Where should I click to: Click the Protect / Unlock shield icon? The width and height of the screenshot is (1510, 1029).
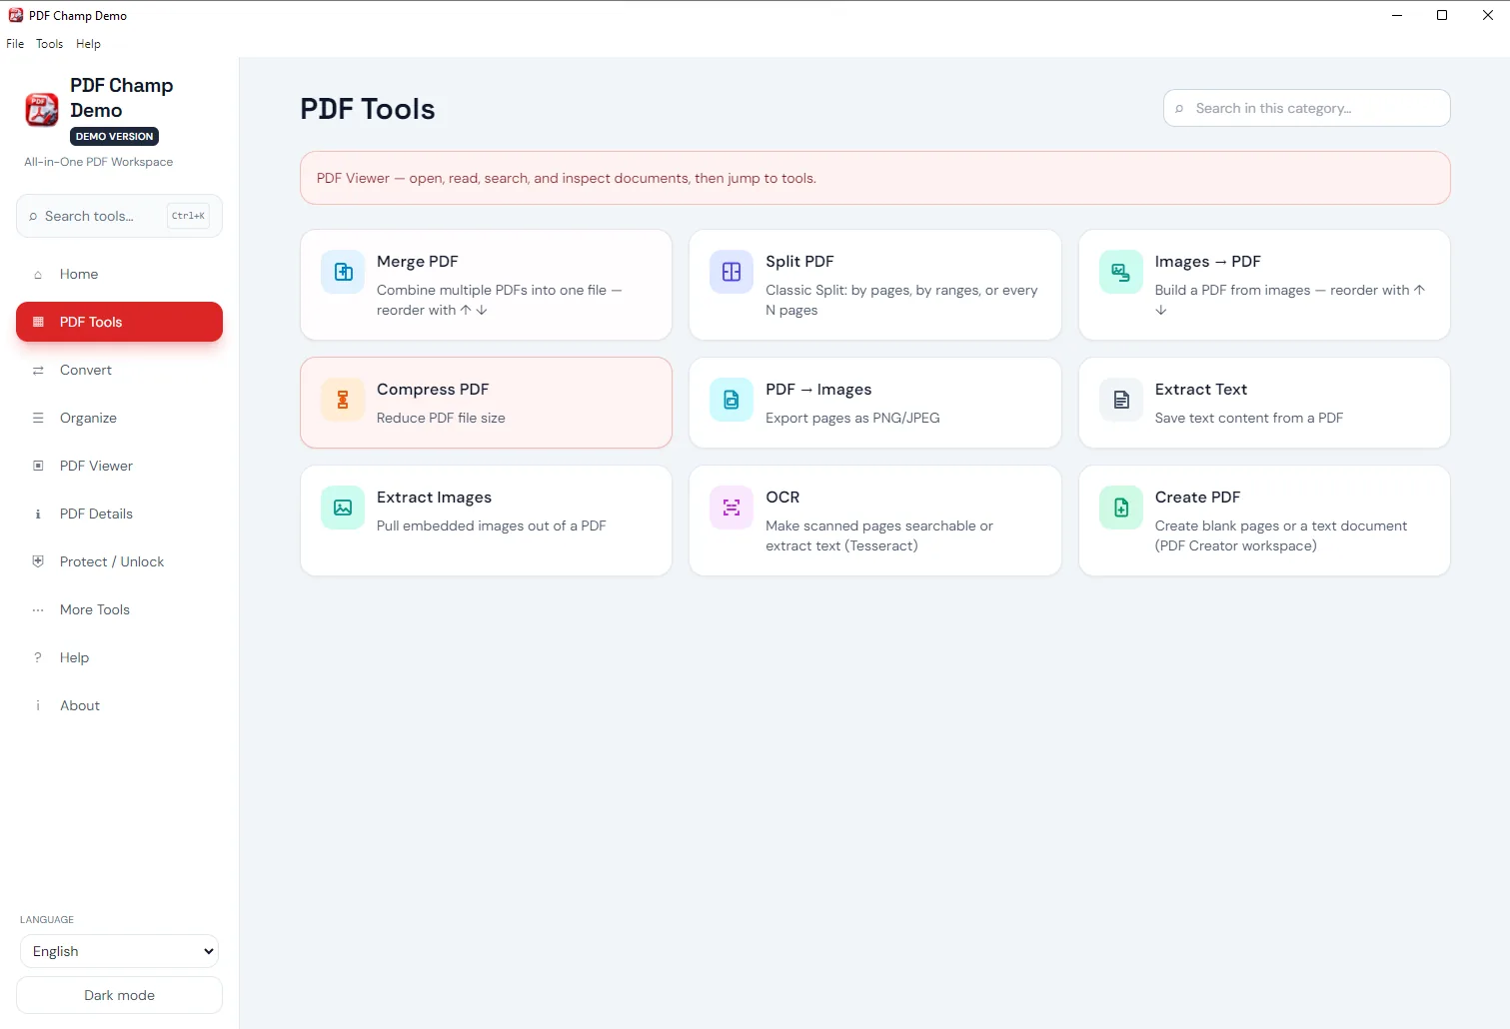tap(38, 561)
